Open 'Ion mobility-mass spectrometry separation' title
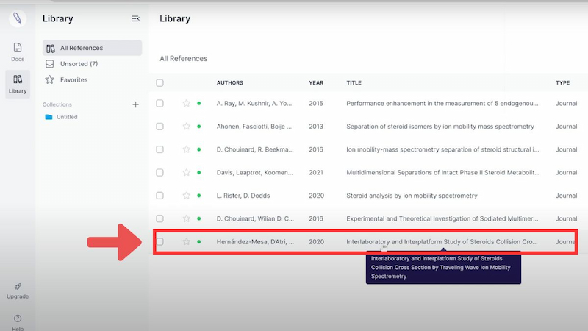The width and height of the screenshot is (588, 331). 443,149
